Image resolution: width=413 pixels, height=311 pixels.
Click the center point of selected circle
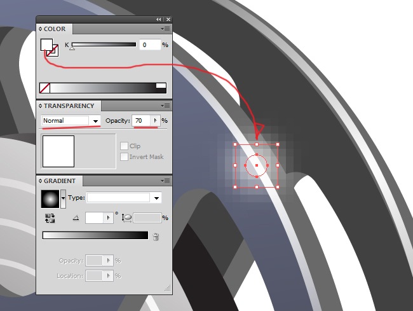(x=257, y=165)
